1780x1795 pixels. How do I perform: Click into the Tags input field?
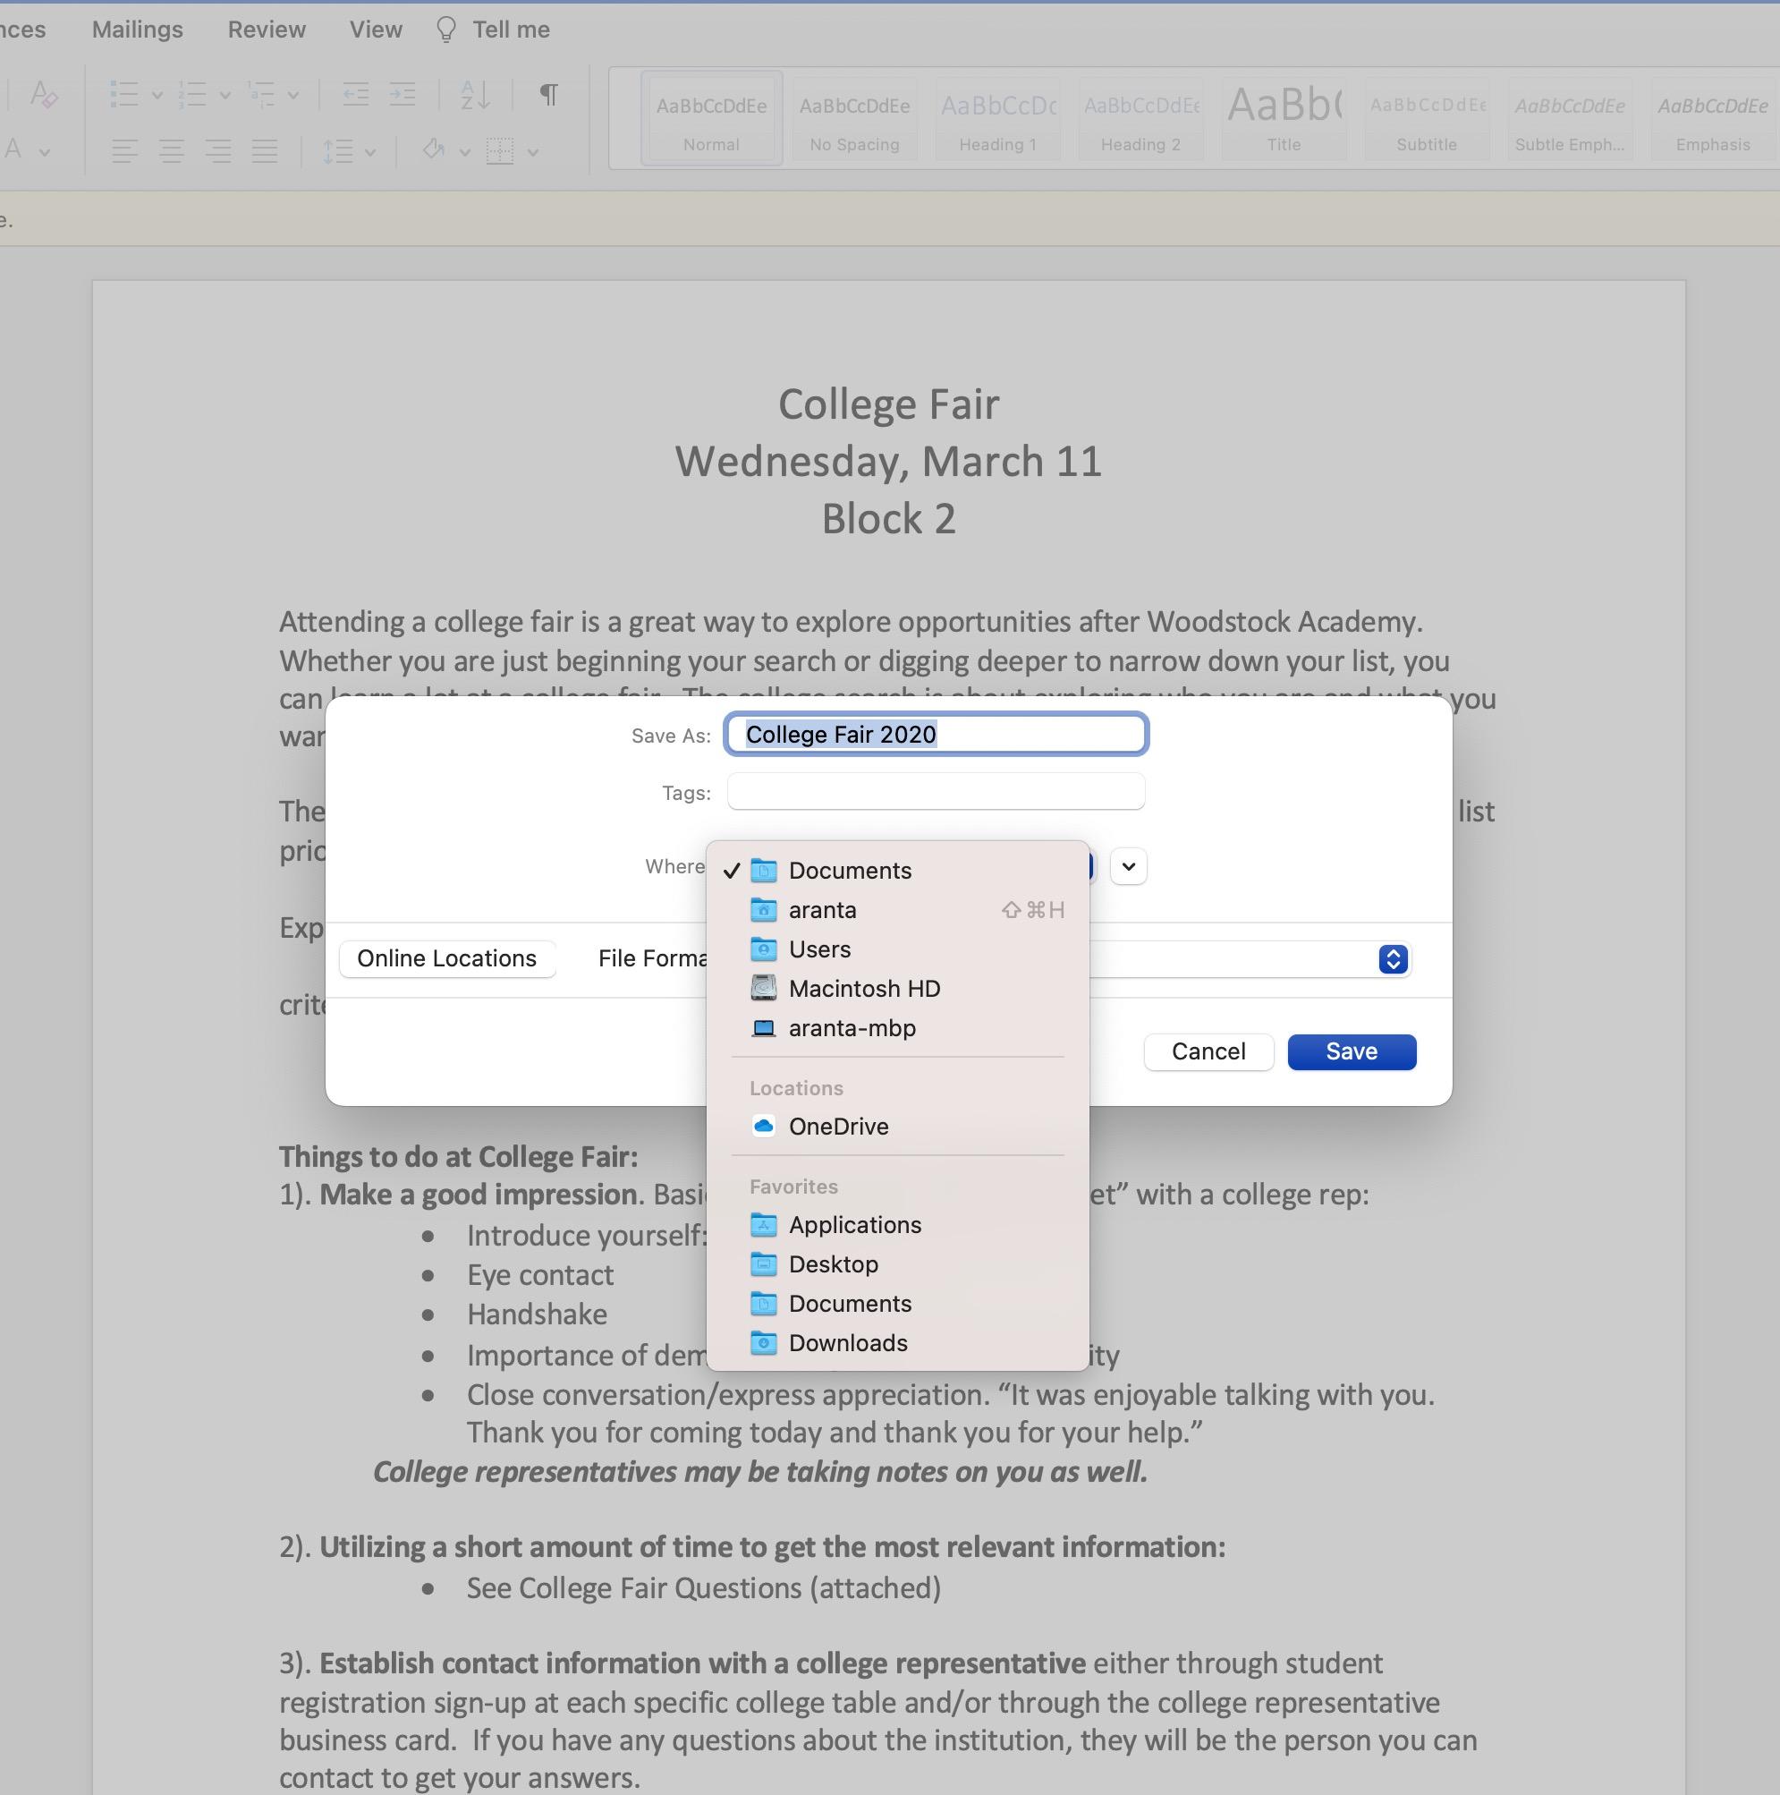(935, 793)
